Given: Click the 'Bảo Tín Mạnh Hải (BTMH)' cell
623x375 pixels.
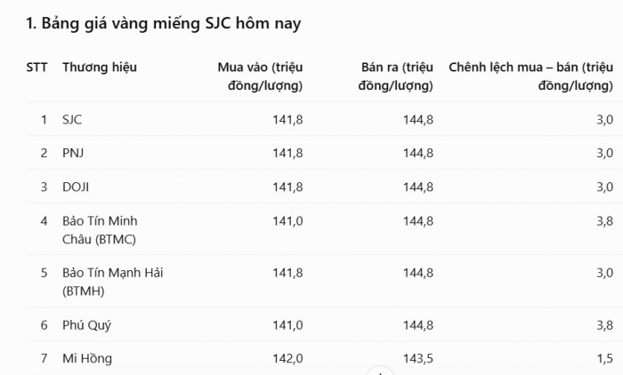Looking at the screenshot, I should click(x=112, y=282).
